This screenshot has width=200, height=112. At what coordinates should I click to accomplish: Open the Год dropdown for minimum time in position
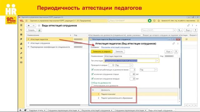[156, 70]
